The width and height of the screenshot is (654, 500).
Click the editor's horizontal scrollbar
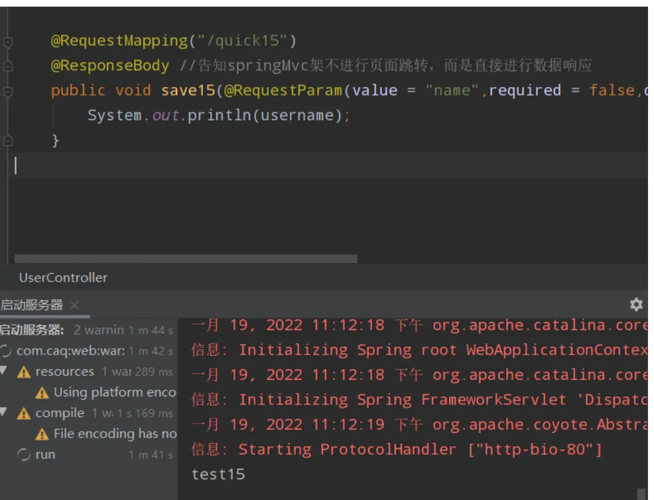(186, 259)
